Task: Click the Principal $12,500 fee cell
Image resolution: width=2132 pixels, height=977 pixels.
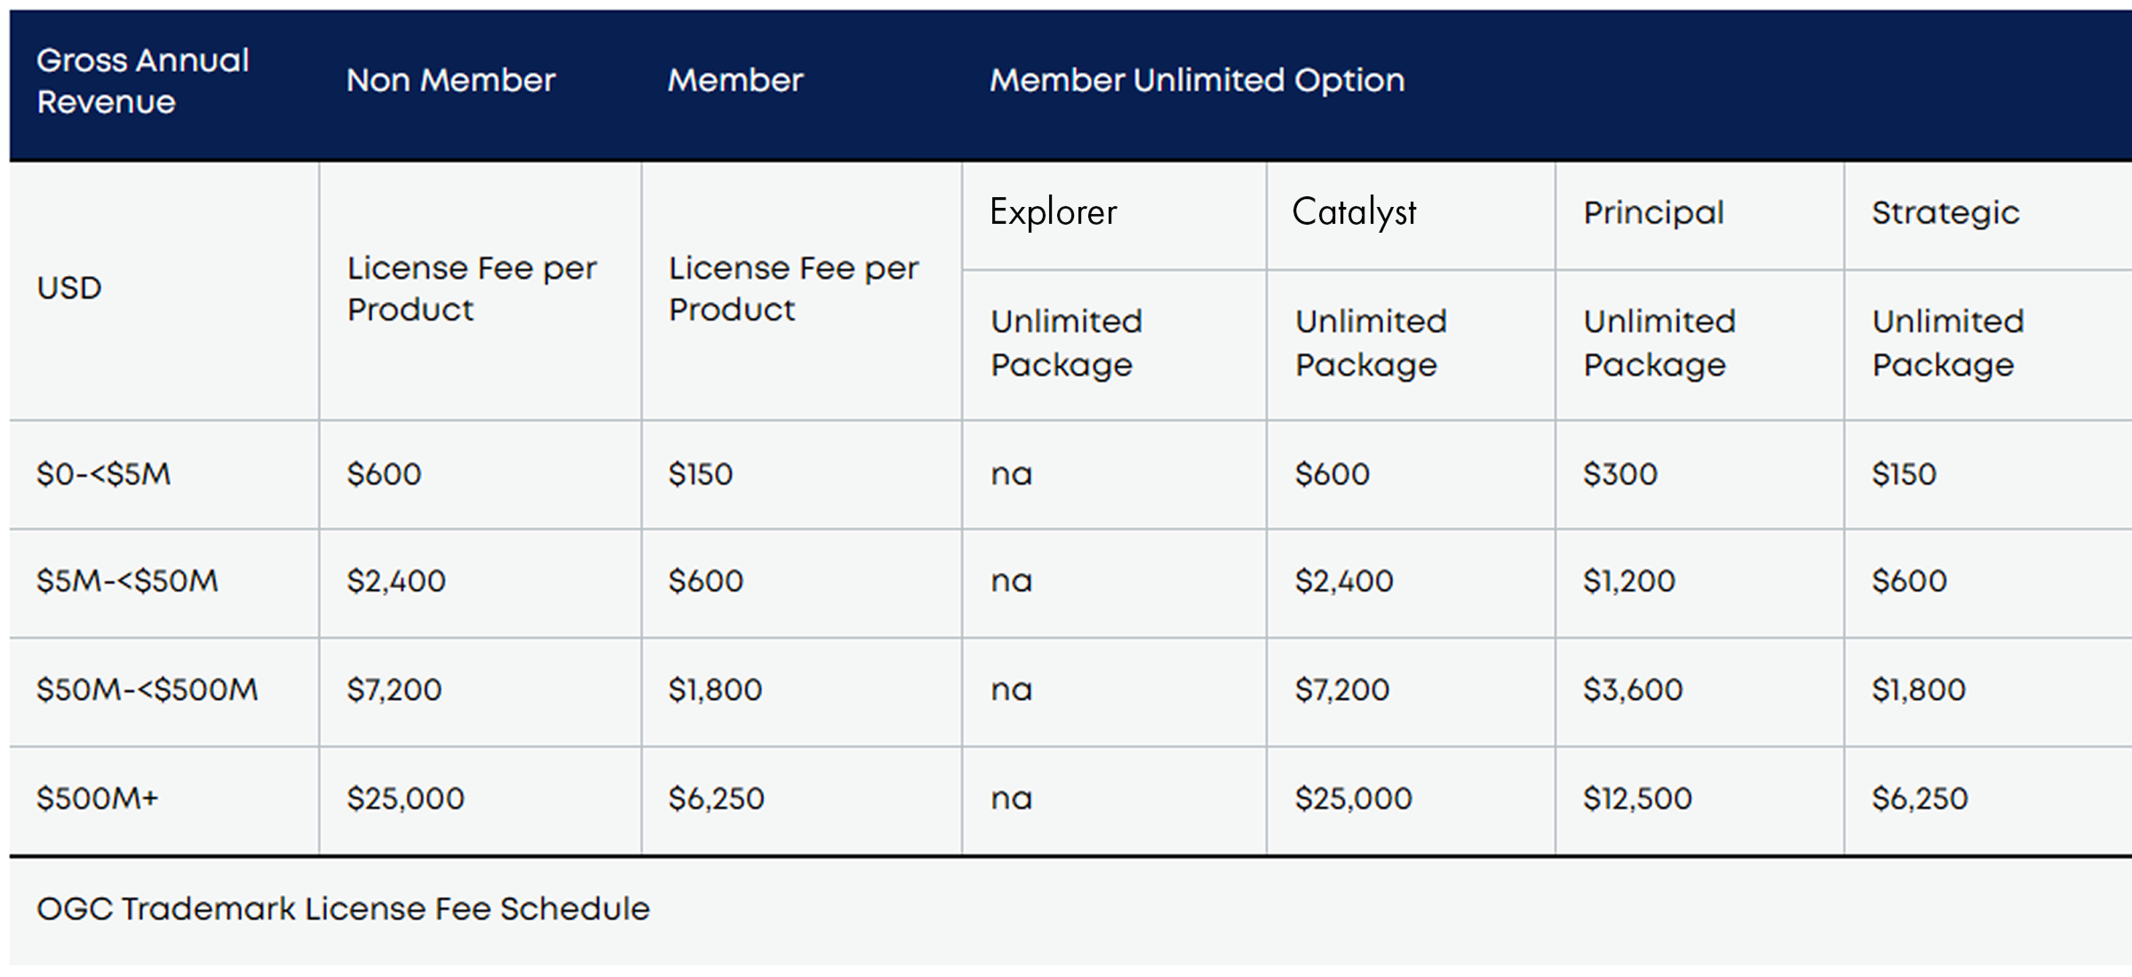Action: click(1637, 798)
